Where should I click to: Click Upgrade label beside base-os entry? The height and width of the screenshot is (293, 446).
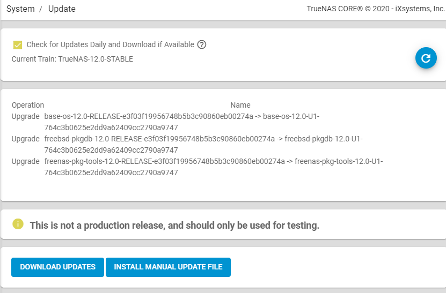click(x=26, y=116)
